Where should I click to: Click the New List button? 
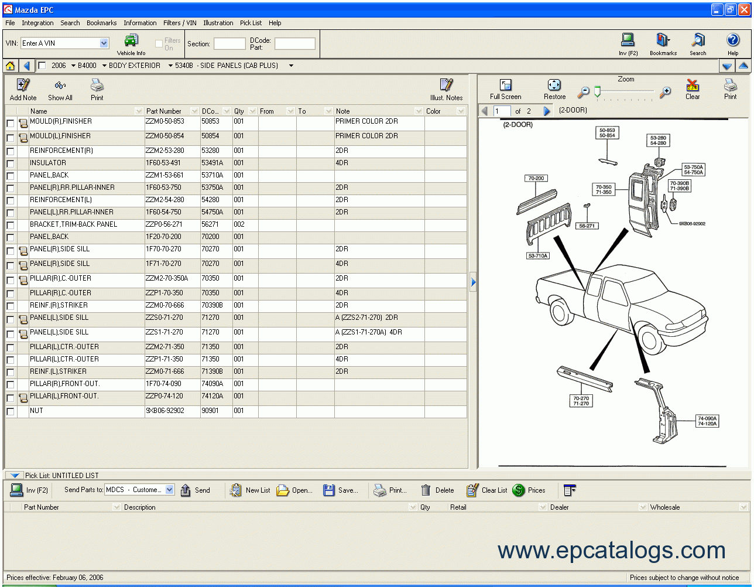(x=251, y=490)
